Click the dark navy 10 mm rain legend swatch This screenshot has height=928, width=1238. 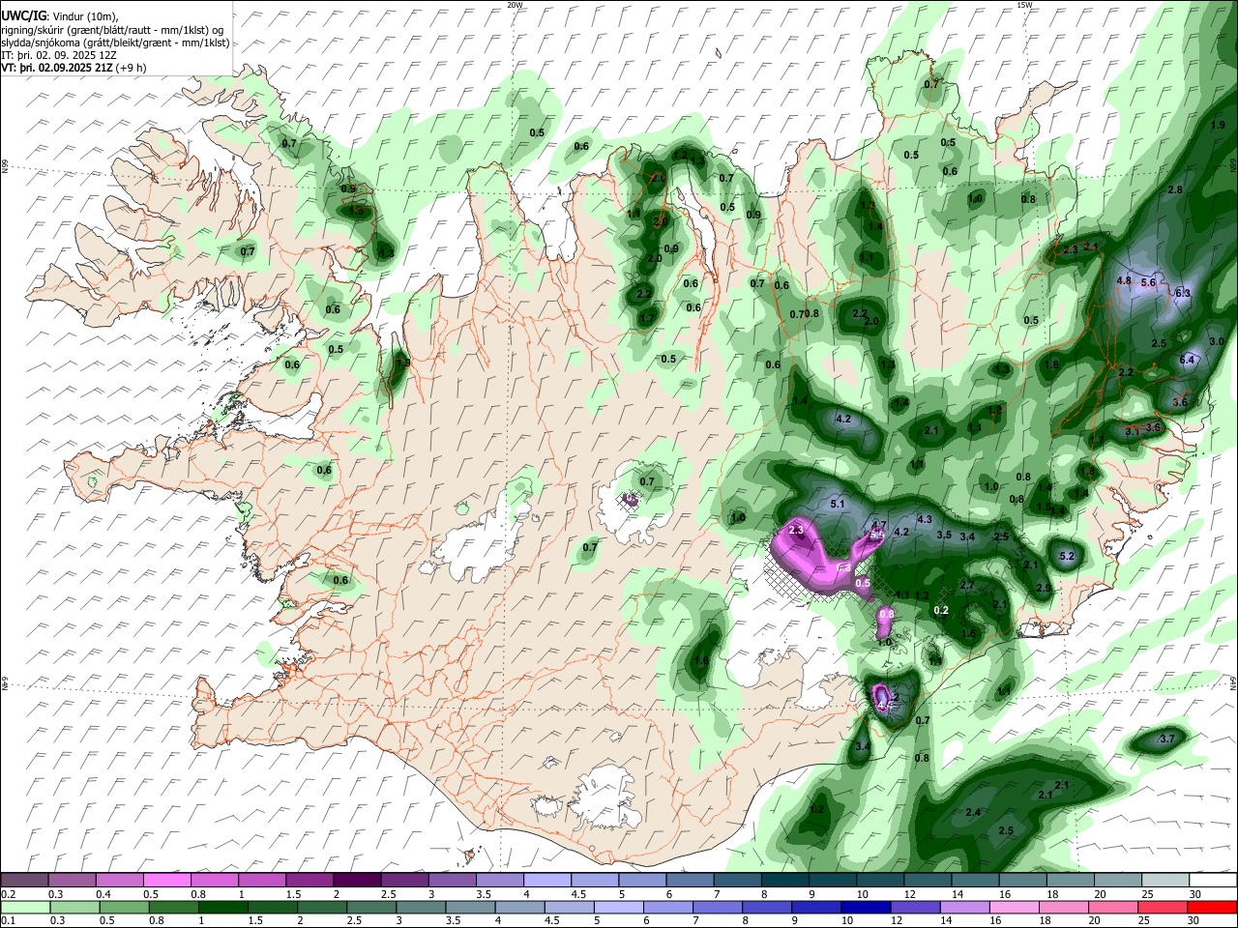[x=866, y=908]
